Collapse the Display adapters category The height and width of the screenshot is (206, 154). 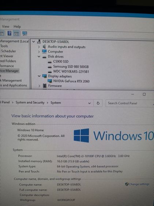pyautogui.click(x=39, y=76)
